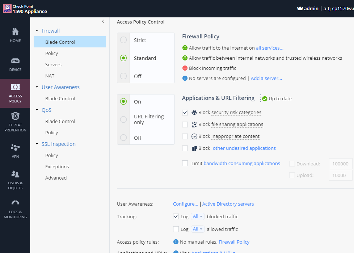Collapse the SSL Inspection tree section

(37, 144)
